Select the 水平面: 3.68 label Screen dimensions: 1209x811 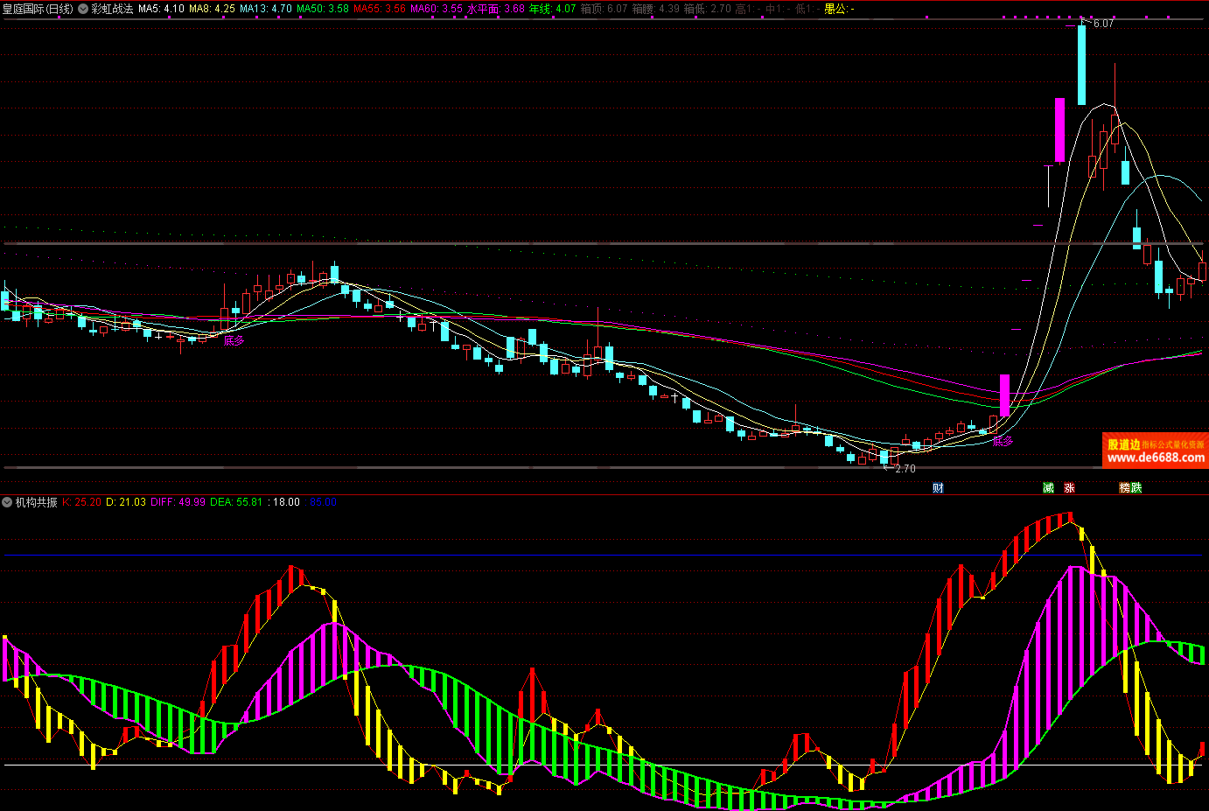[x=496, y=9]
